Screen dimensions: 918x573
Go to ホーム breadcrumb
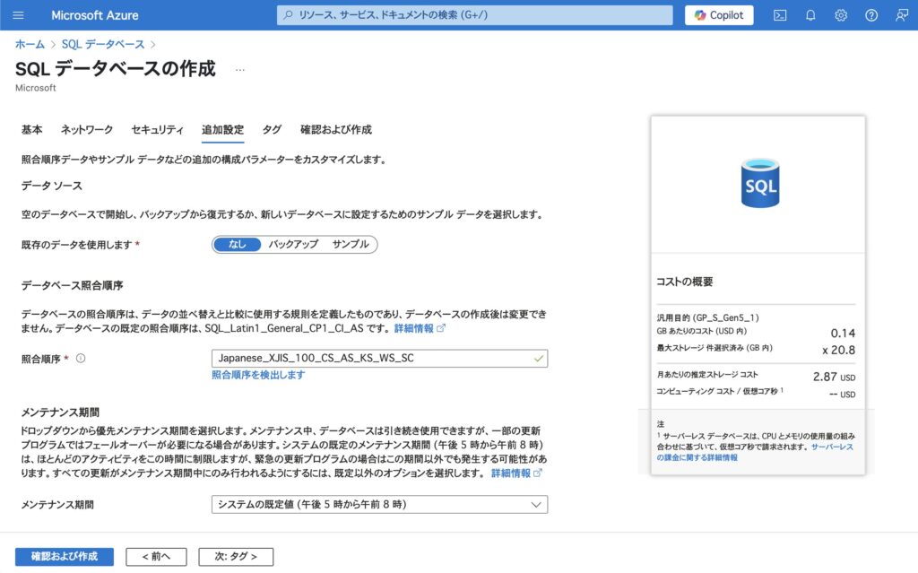[x=30, y=45]
